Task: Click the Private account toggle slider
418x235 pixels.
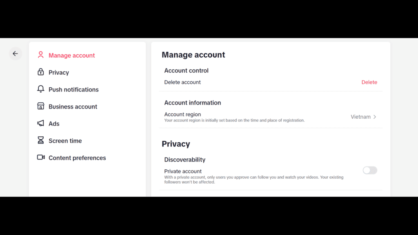Action: 369,170
